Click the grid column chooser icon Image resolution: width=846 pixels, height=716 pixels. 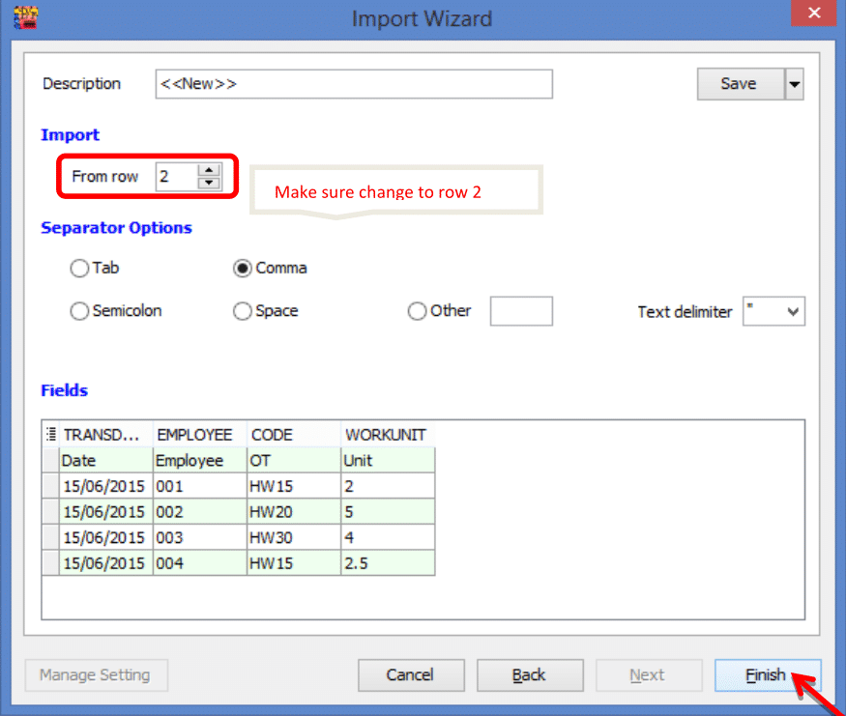pos(50,435)
